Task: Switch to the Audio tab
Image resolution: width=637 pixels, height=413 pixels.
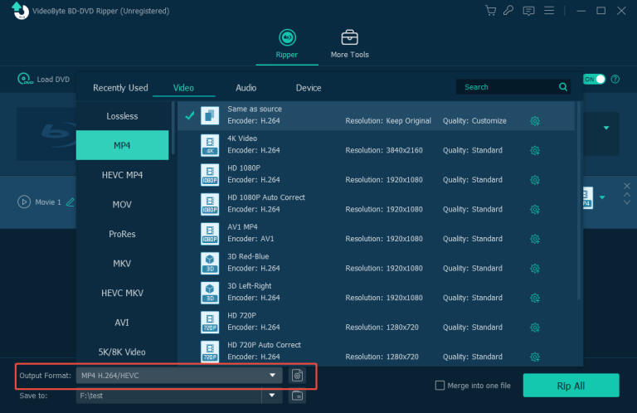Action: (x=246, y=88)
